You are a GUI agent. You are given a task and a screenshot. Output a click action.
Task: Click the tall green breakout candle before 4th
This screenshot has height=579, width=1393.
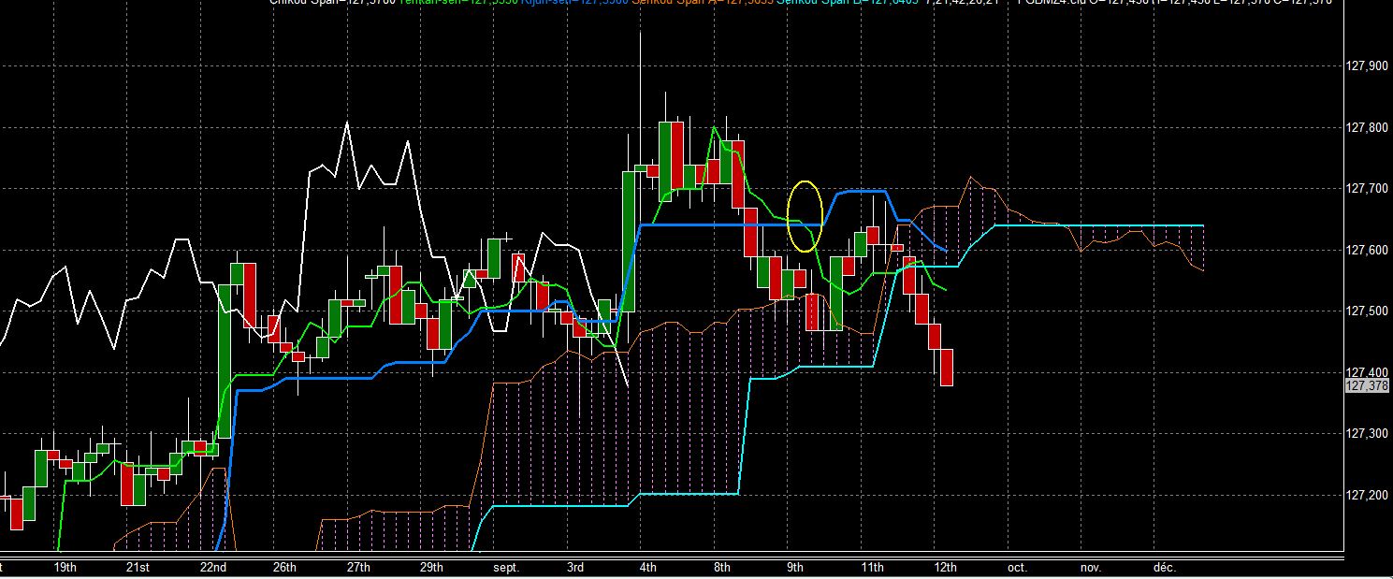pyautogui.click(x=628, y=241)
